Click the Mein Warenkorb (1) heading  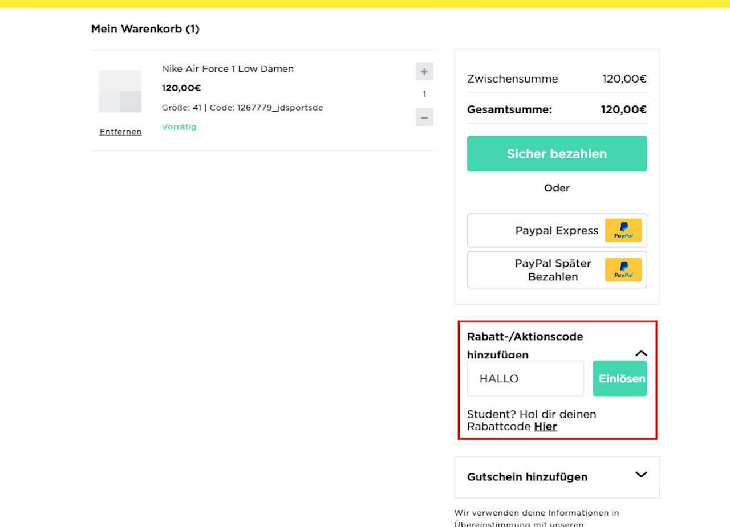tap(145, 29)
